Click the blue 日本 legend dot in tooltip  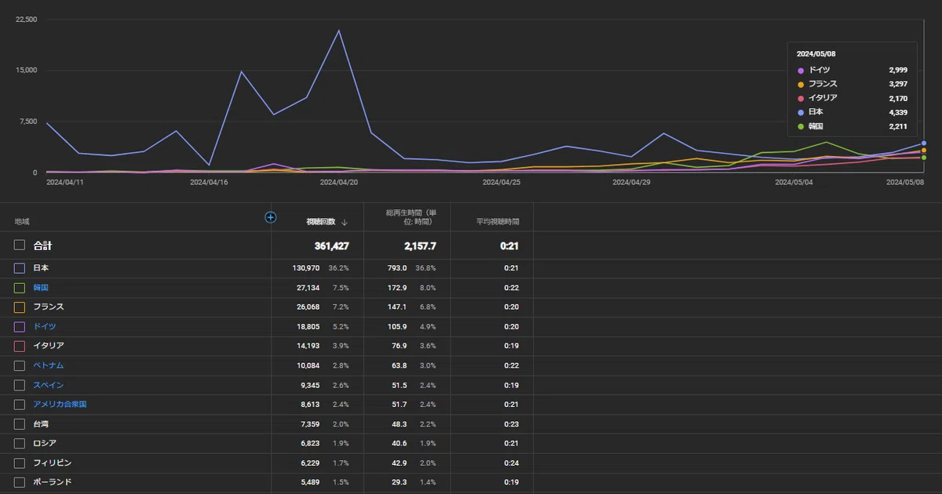pyautogui.click(x=801, y=112)
